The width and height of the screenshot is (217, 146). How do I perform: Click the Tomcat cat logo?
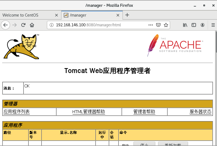[21, 46]
